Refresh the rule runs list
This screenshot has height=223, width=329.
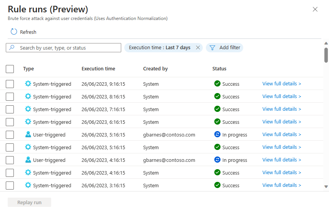tap(23, 32)
